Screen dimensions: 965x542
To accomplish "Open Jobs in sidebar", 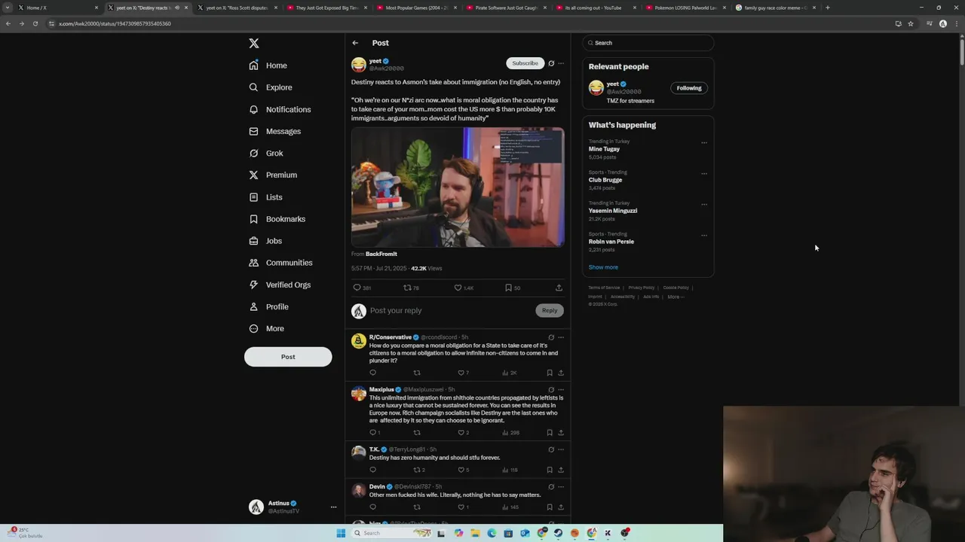I will 265,241.
